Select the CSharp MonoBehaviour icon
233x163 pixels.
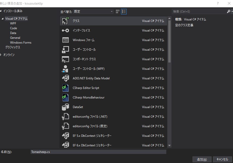coord(65,97)
